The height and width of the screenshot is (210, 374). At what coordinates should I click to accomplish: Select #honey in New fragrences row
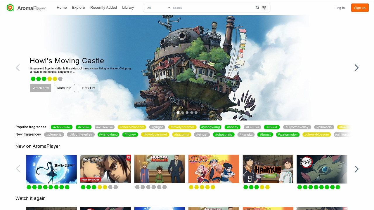tap(130, 134)
